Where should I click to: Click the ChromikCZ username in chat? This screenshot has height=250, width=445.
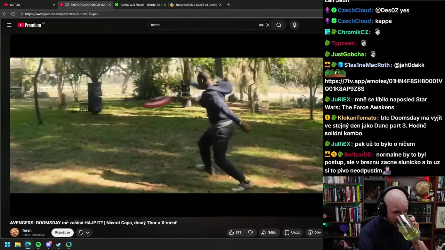coord(353,32)
